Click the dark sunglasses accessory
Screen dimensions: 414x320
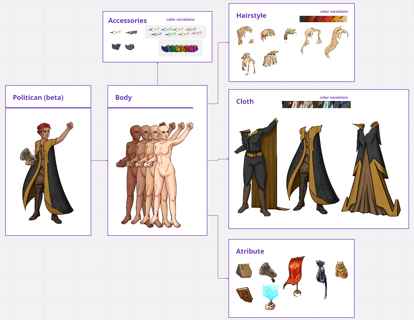pyautogui.click(x=131, y=33)
